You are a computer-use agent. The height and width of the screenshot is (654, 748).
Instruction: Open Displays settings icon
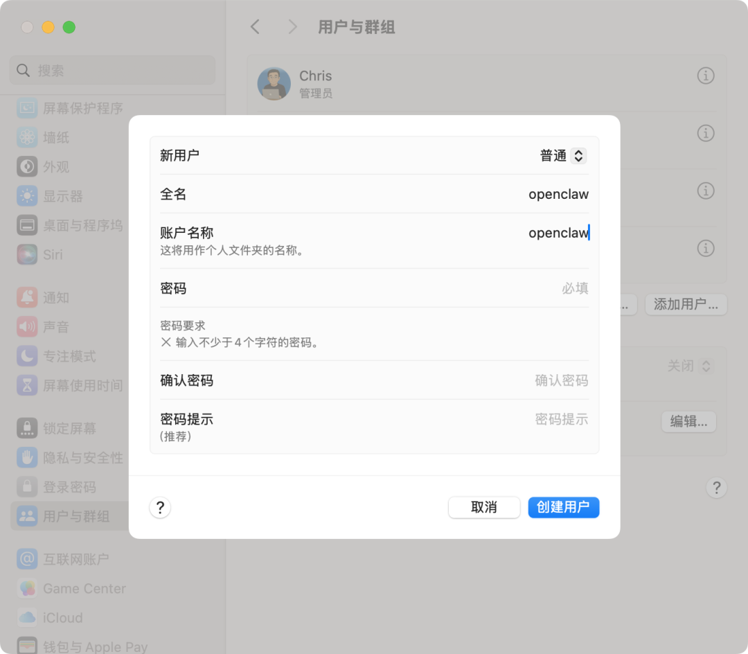pos(27,196)
